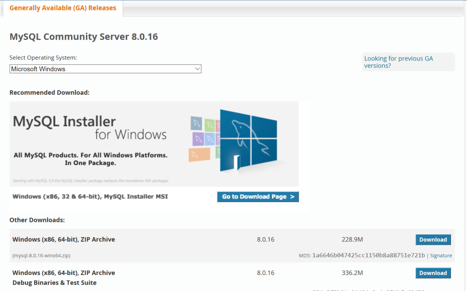Click the blue dolphin Windows logo
467x291 pixels.
point(249,140)
